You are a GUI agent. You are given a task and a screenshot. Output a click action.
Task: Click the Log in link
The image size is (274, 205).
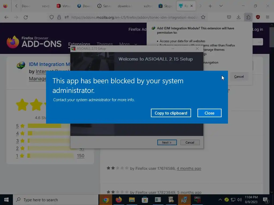tap(258, 29)
